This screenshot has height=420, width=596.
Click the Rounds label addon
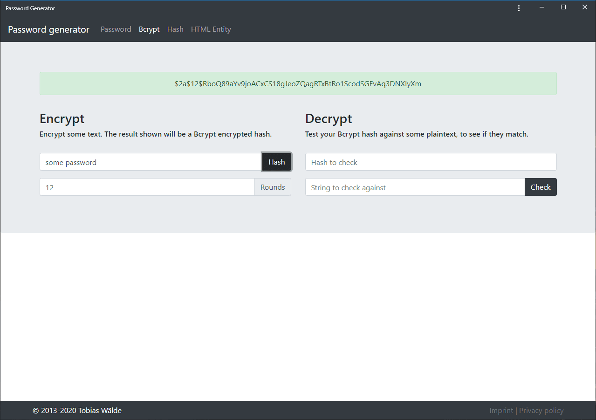pos(273,187)
